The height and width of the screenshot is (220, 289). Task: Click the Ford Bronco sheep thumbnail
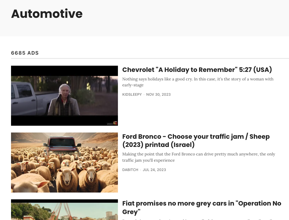(64, 163)
